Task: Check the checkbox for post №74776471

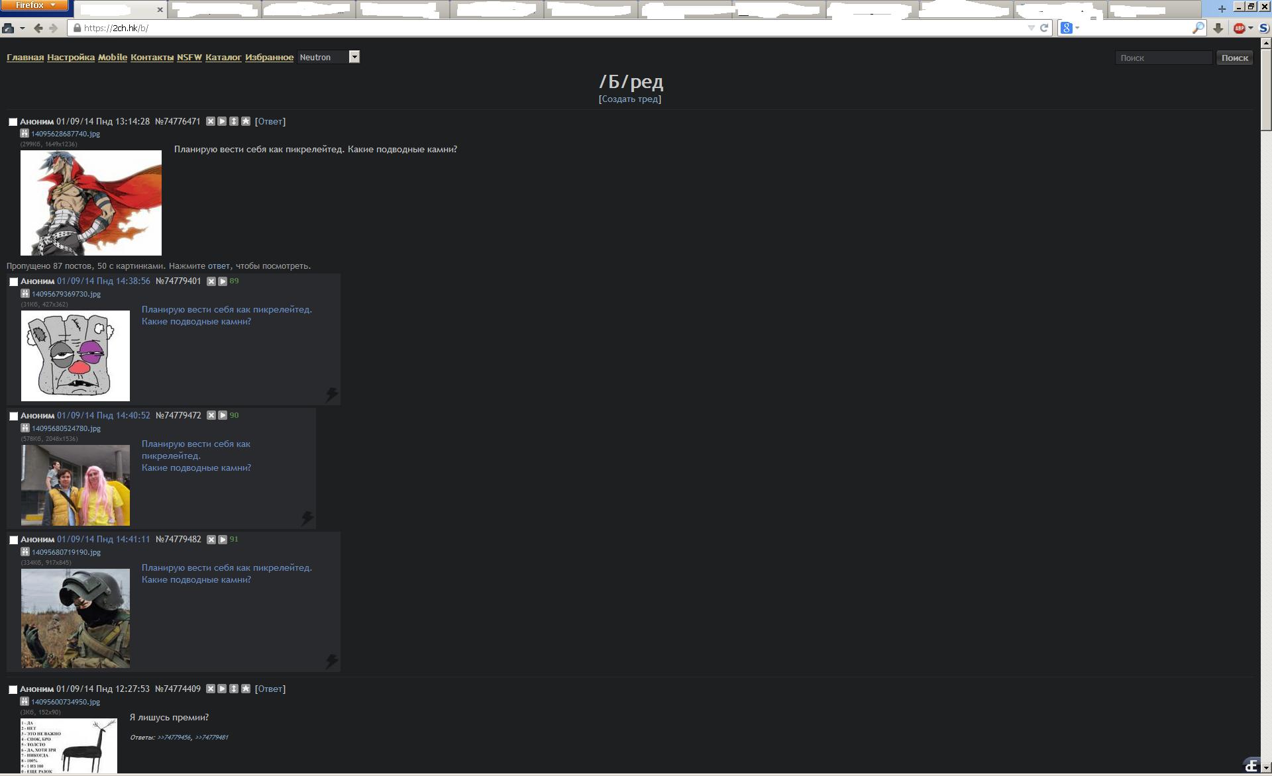Action: [x=13, y=122]
